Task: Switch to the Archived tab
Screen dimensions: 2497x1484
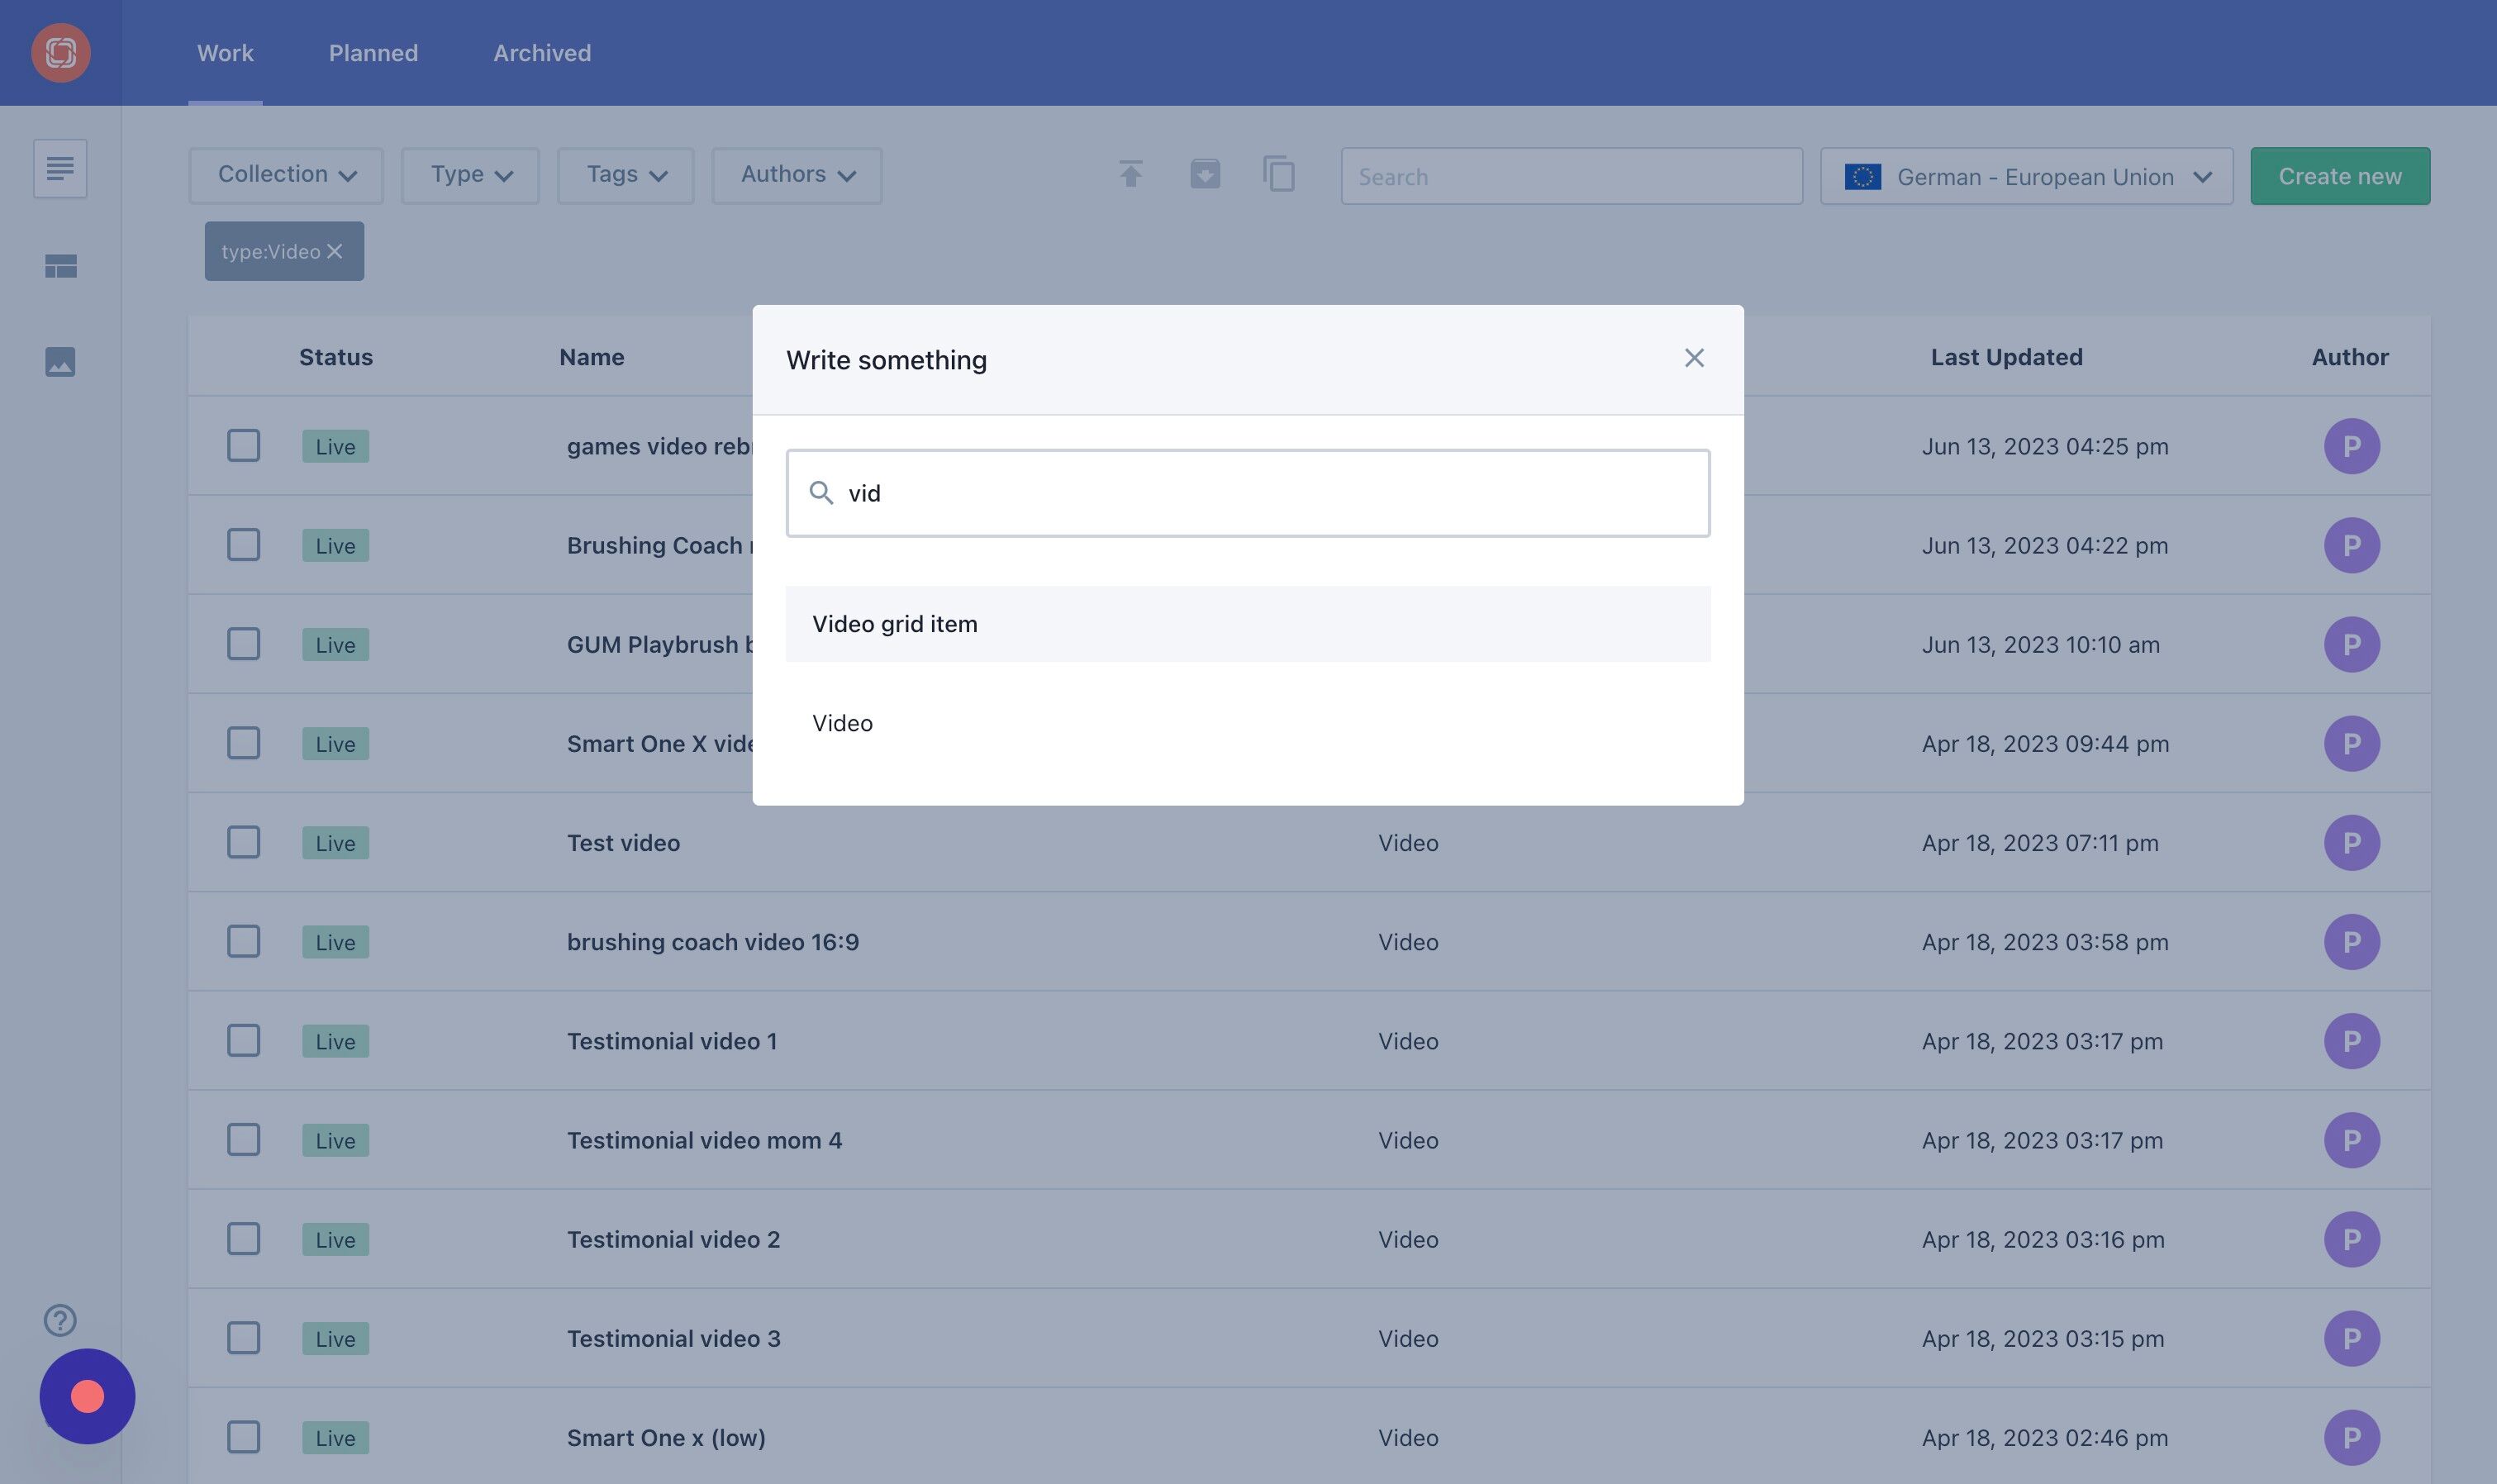Action: tap(541, 53)
